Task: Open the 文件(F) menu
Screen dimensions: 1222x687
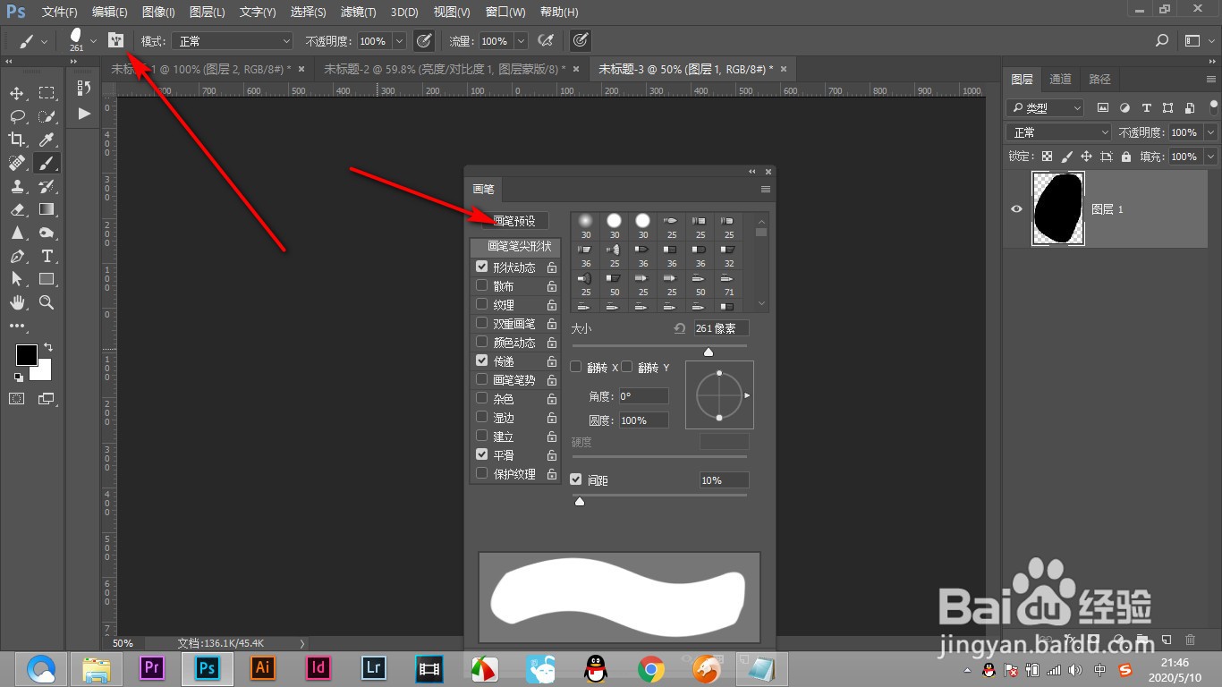Action: (60, 12)
